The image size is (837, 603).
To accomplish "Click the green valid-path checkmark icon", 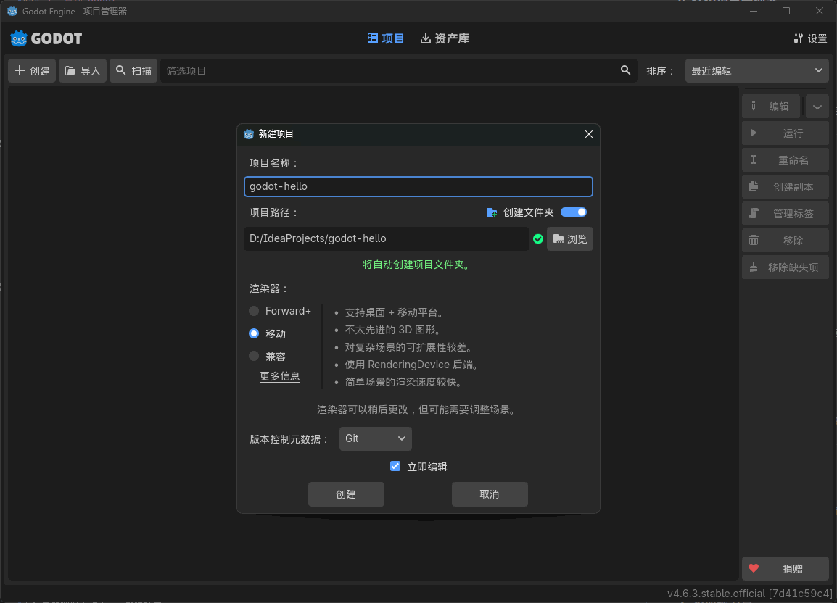I will [x=538, y=238].
